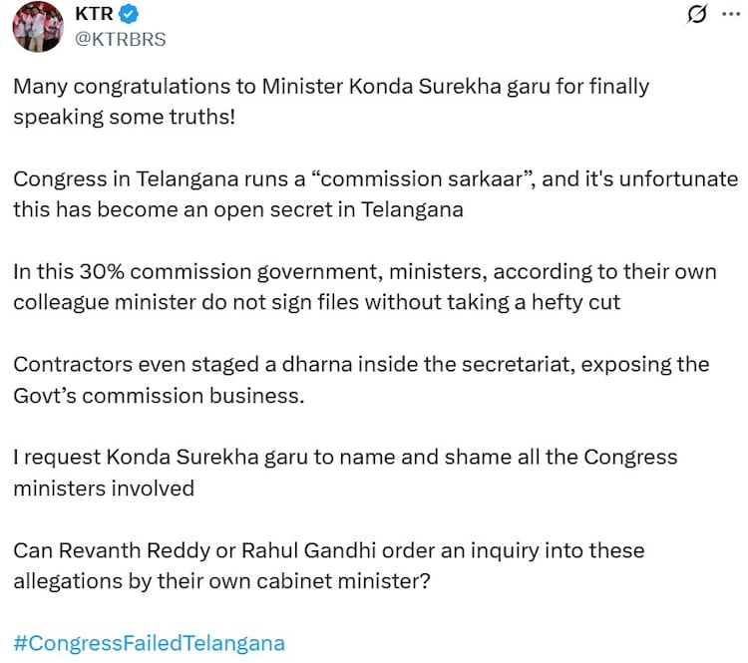
Task: Open the #CongressFailedTelangana hashtag
Action: [x=149, y=642]
